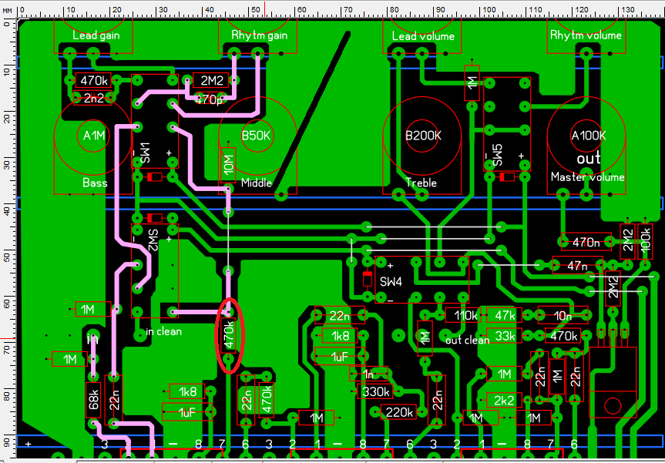The image size is (665, 463).
Task: Click the Lead volume label
Action: [423, 36]
